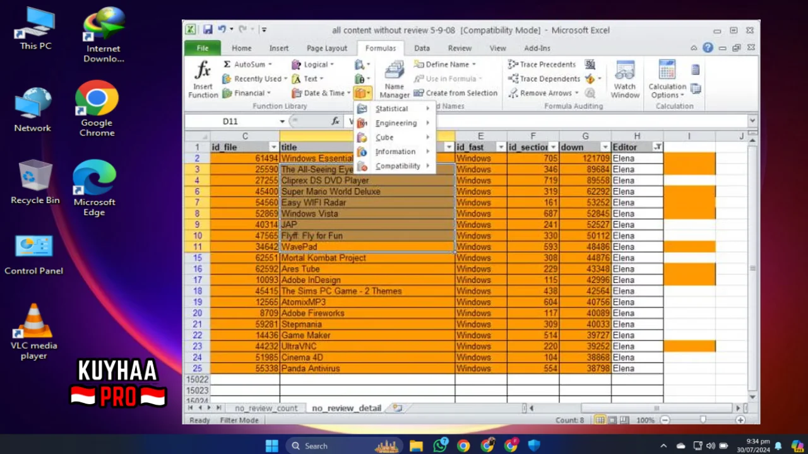808x454 pixels.
Task: Click the Evaluate Formula icon
Action: point(590,93)
